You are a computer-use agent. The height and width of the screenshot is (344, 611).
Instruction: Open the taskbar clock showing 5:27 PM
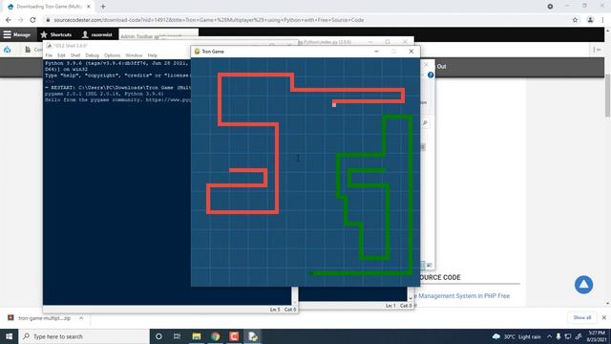point(596,336)
